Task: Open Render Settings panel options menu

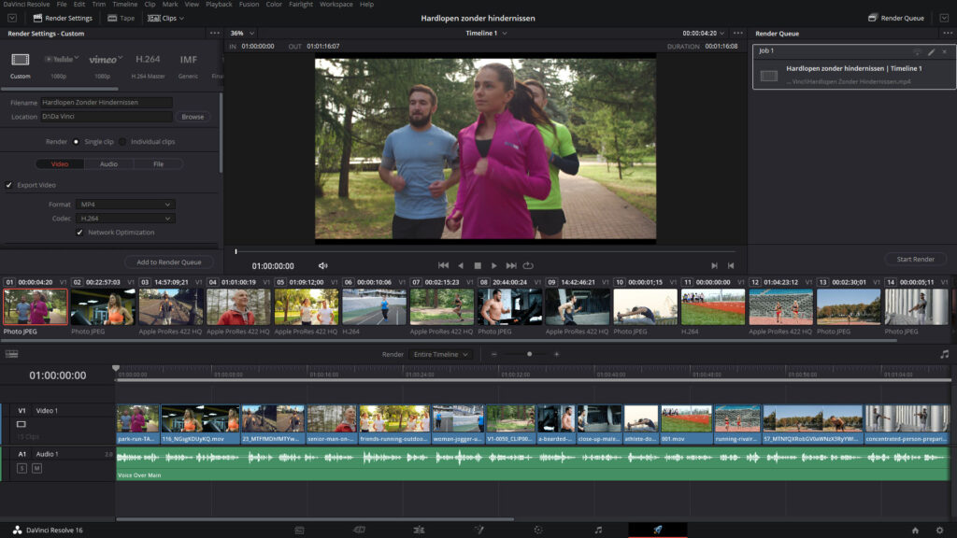Action: coord(214,34)
